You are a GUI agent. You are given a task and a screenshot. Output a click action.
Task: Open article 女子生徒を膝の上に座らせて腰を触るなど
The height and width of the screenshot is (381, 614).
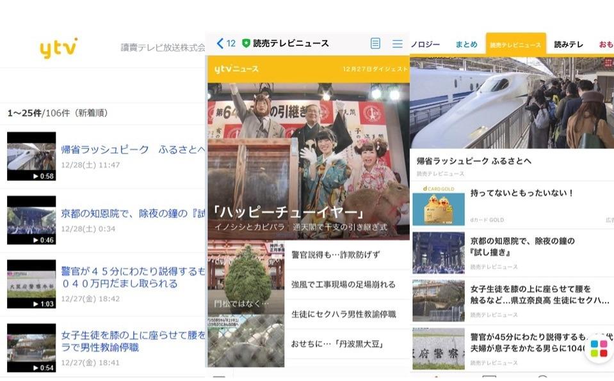click(540, 295)
